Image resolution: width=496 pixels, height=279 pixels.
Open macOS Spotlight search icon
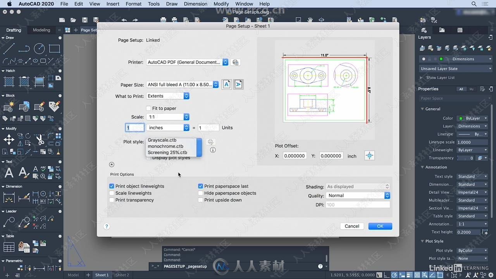[x=474, y=4]
